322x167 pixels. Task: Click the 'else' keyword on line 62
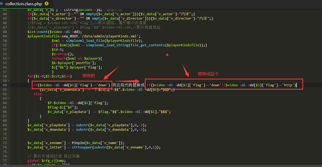[x=38, y=94]
